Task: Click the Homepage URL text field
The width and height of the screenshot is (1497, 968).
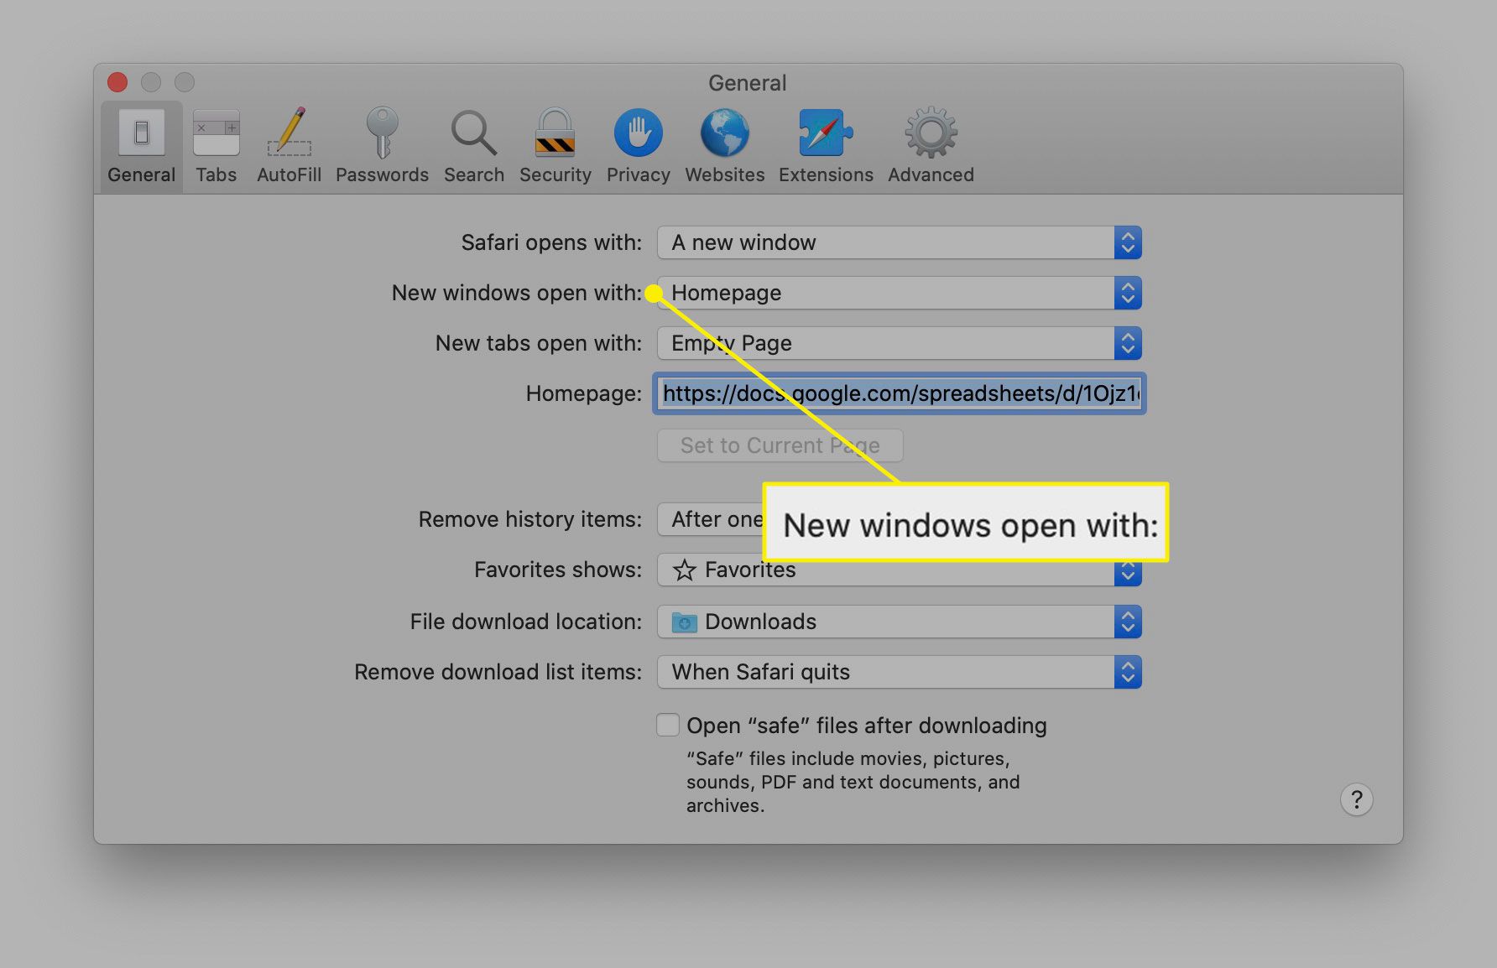Action: [900, 393]
